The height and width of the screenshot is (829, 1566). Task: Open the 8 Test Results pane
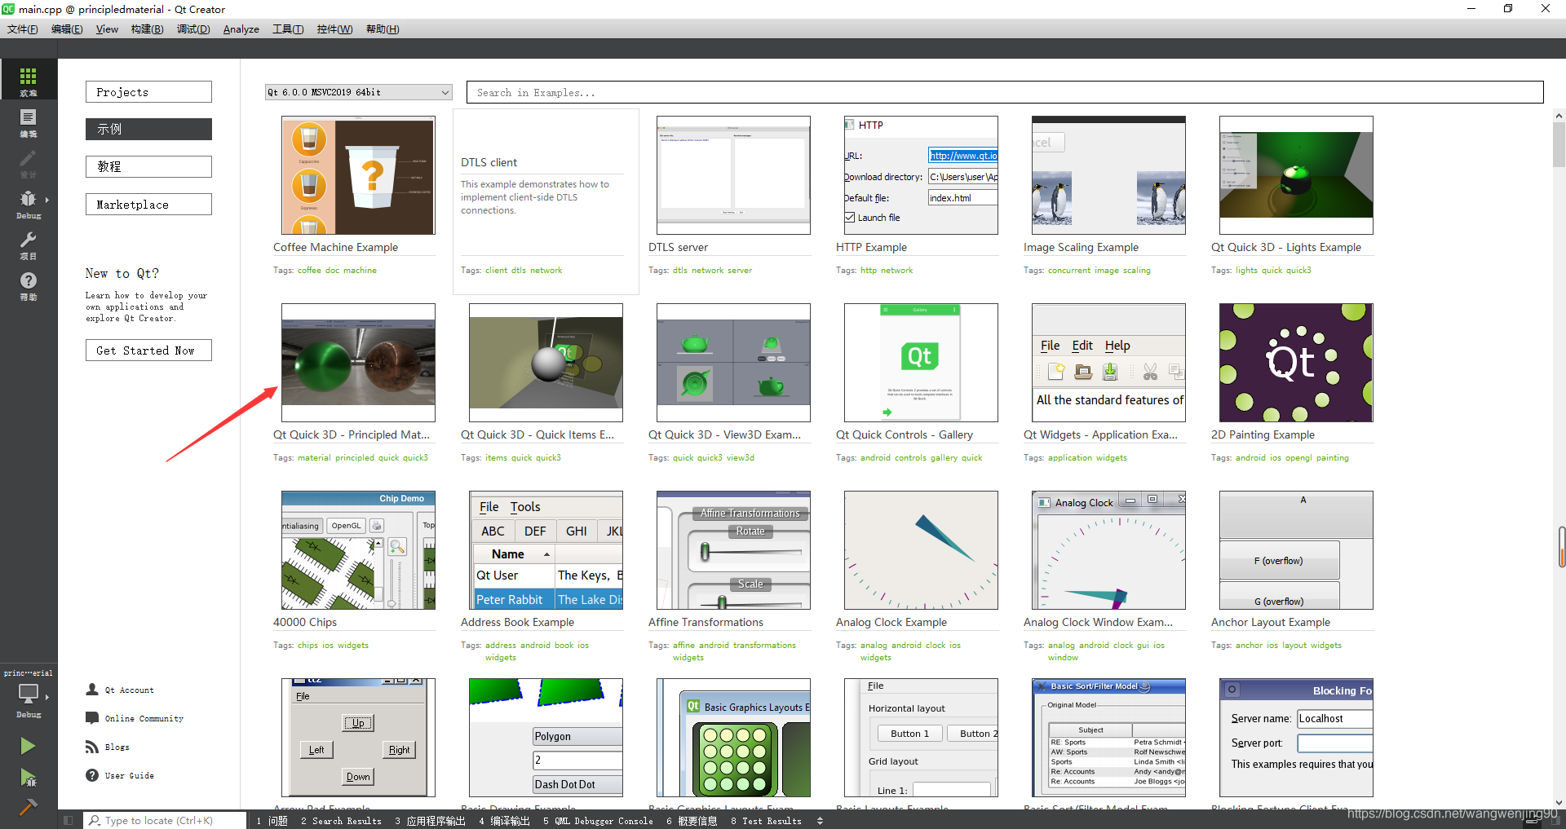766,821
